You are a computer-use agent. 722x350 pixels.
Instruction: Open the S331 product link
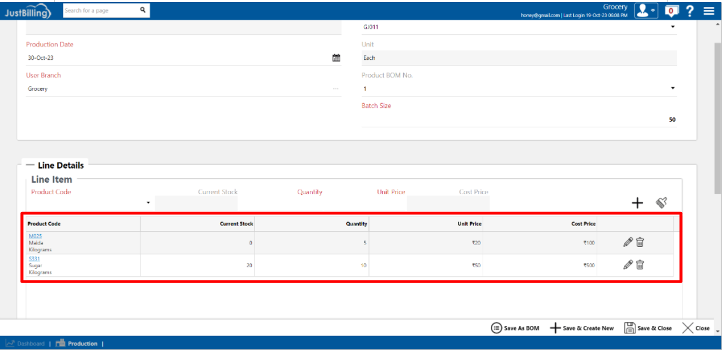pos(34,258)
